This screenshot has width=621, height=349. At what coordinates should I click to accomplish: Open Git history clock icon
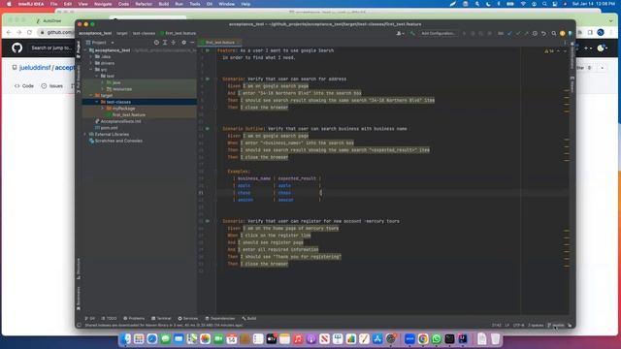535,34
